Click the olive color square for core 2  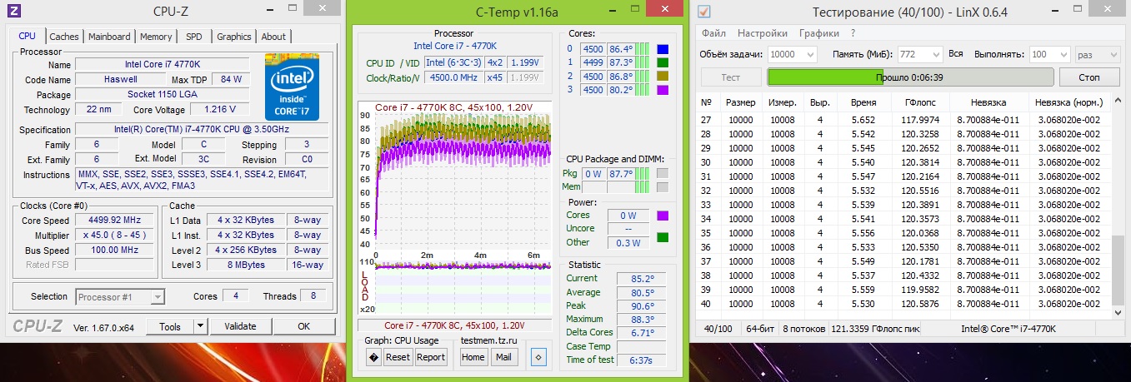click(x=663, y=76)
